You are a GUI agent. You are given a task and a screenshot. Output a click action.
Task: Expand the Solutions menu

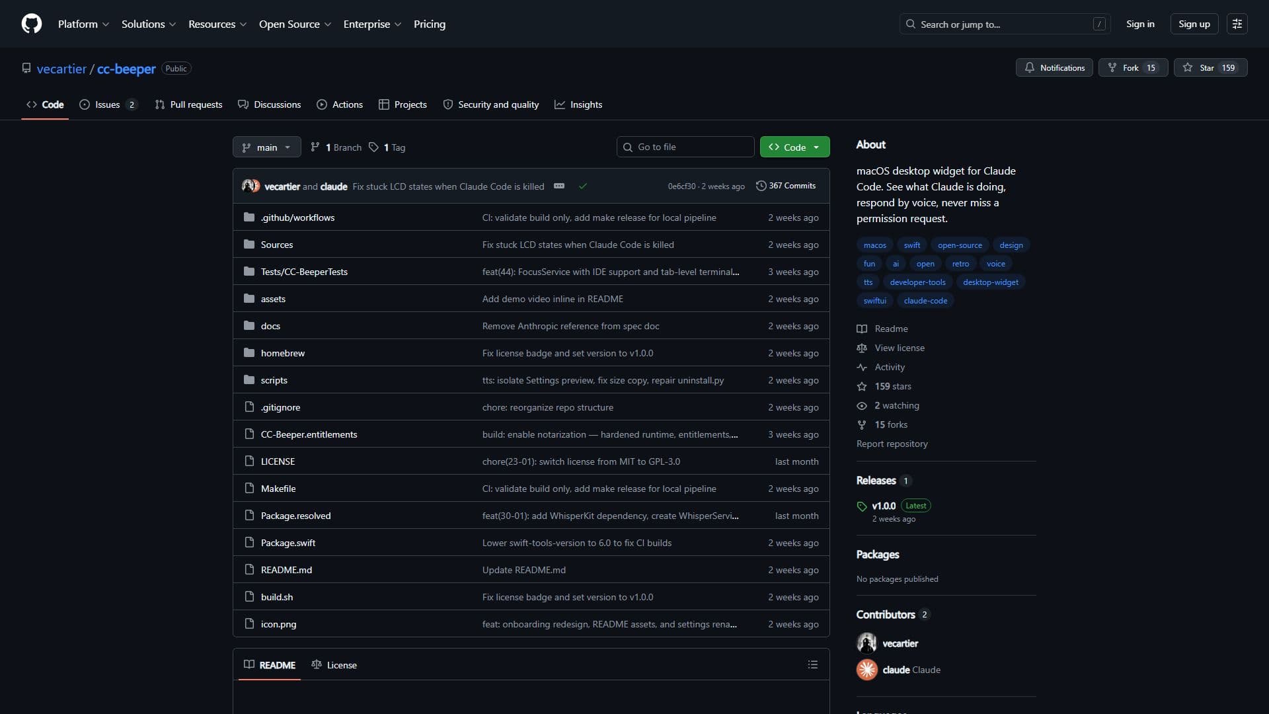coord(149,24)
